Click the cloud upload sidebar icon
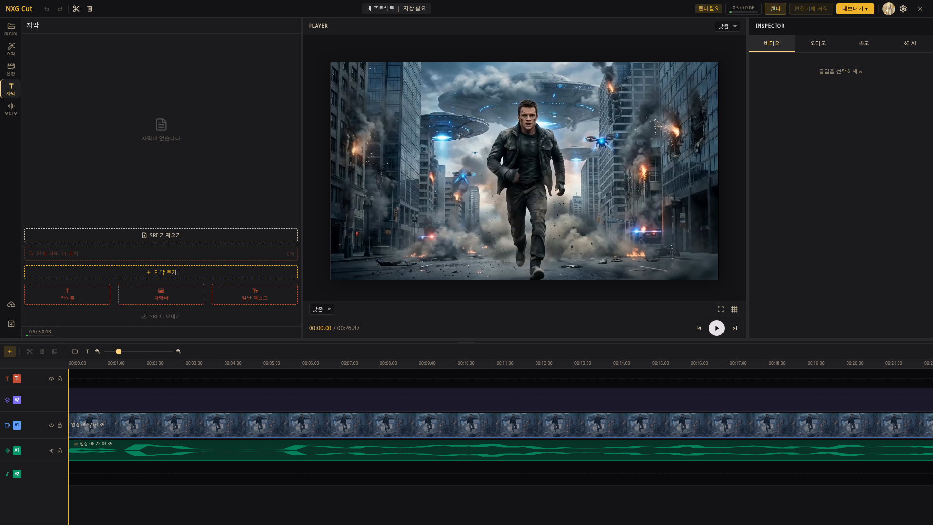 11,305
